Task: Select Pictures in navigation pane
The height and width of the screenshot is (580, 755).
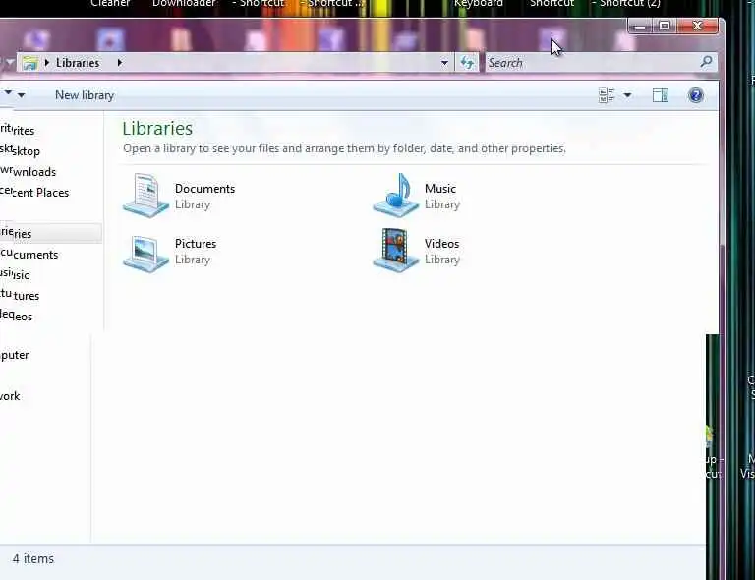Action: tap(20, 296)
